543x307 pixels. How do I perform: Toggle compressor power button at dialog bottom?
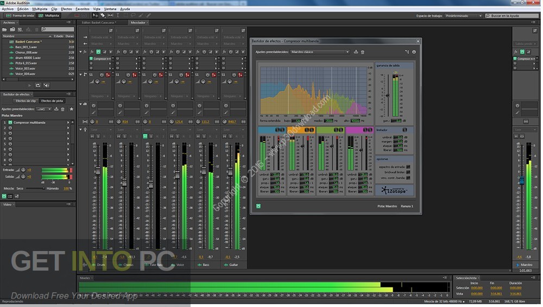tap(258, 206)
